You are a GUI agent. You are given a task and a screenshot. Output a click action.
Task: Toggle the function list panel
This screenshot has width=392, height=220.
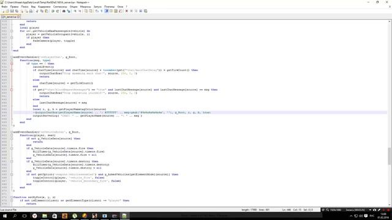[x=121, y=11]
